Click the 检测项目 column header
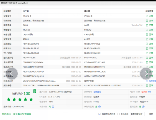 tap(7, 11)
